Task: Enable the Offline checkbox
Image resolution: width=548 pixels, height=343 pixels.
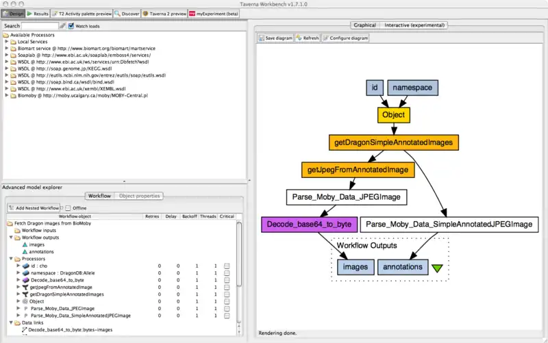Action: click(66, 207)
